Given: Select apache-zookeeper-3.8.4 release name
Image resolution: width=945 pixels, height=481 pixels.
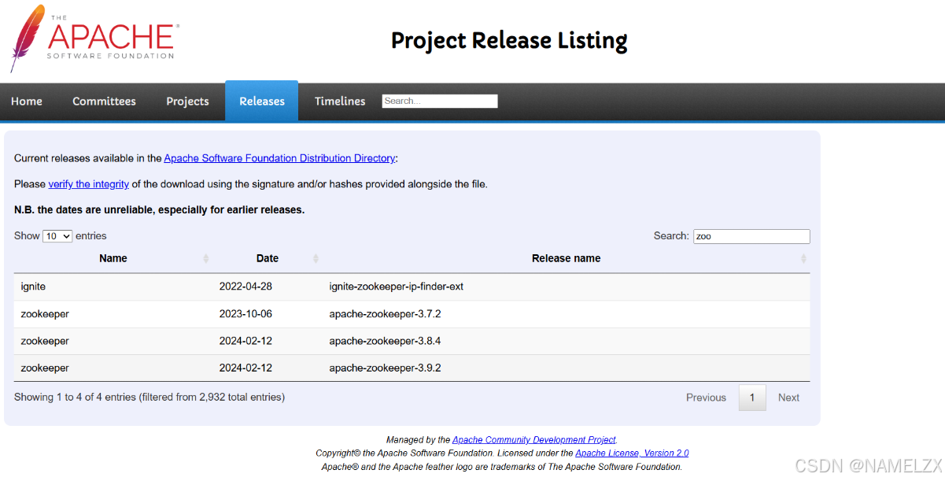Looking at the screenshot, I should (385, 341).
